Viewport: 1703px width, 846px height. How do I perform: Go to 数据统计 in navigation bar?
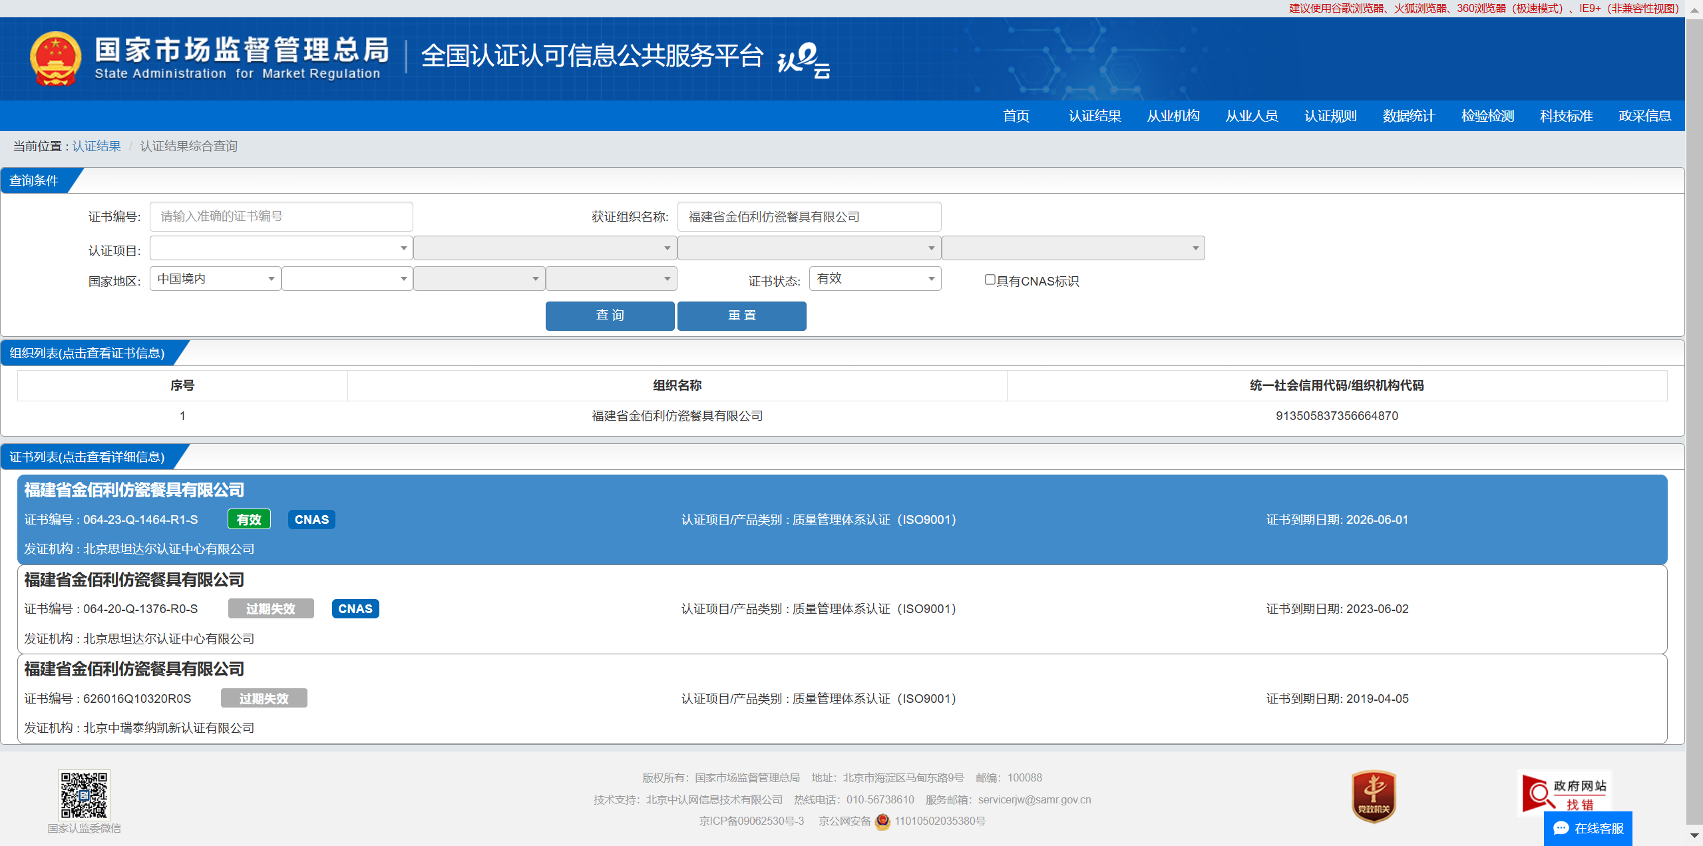(1408, 116)
